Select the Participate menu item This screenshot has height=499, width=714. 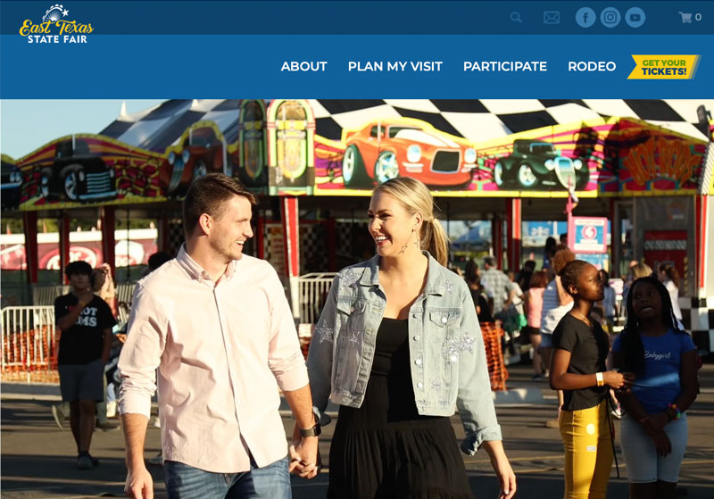504,66
